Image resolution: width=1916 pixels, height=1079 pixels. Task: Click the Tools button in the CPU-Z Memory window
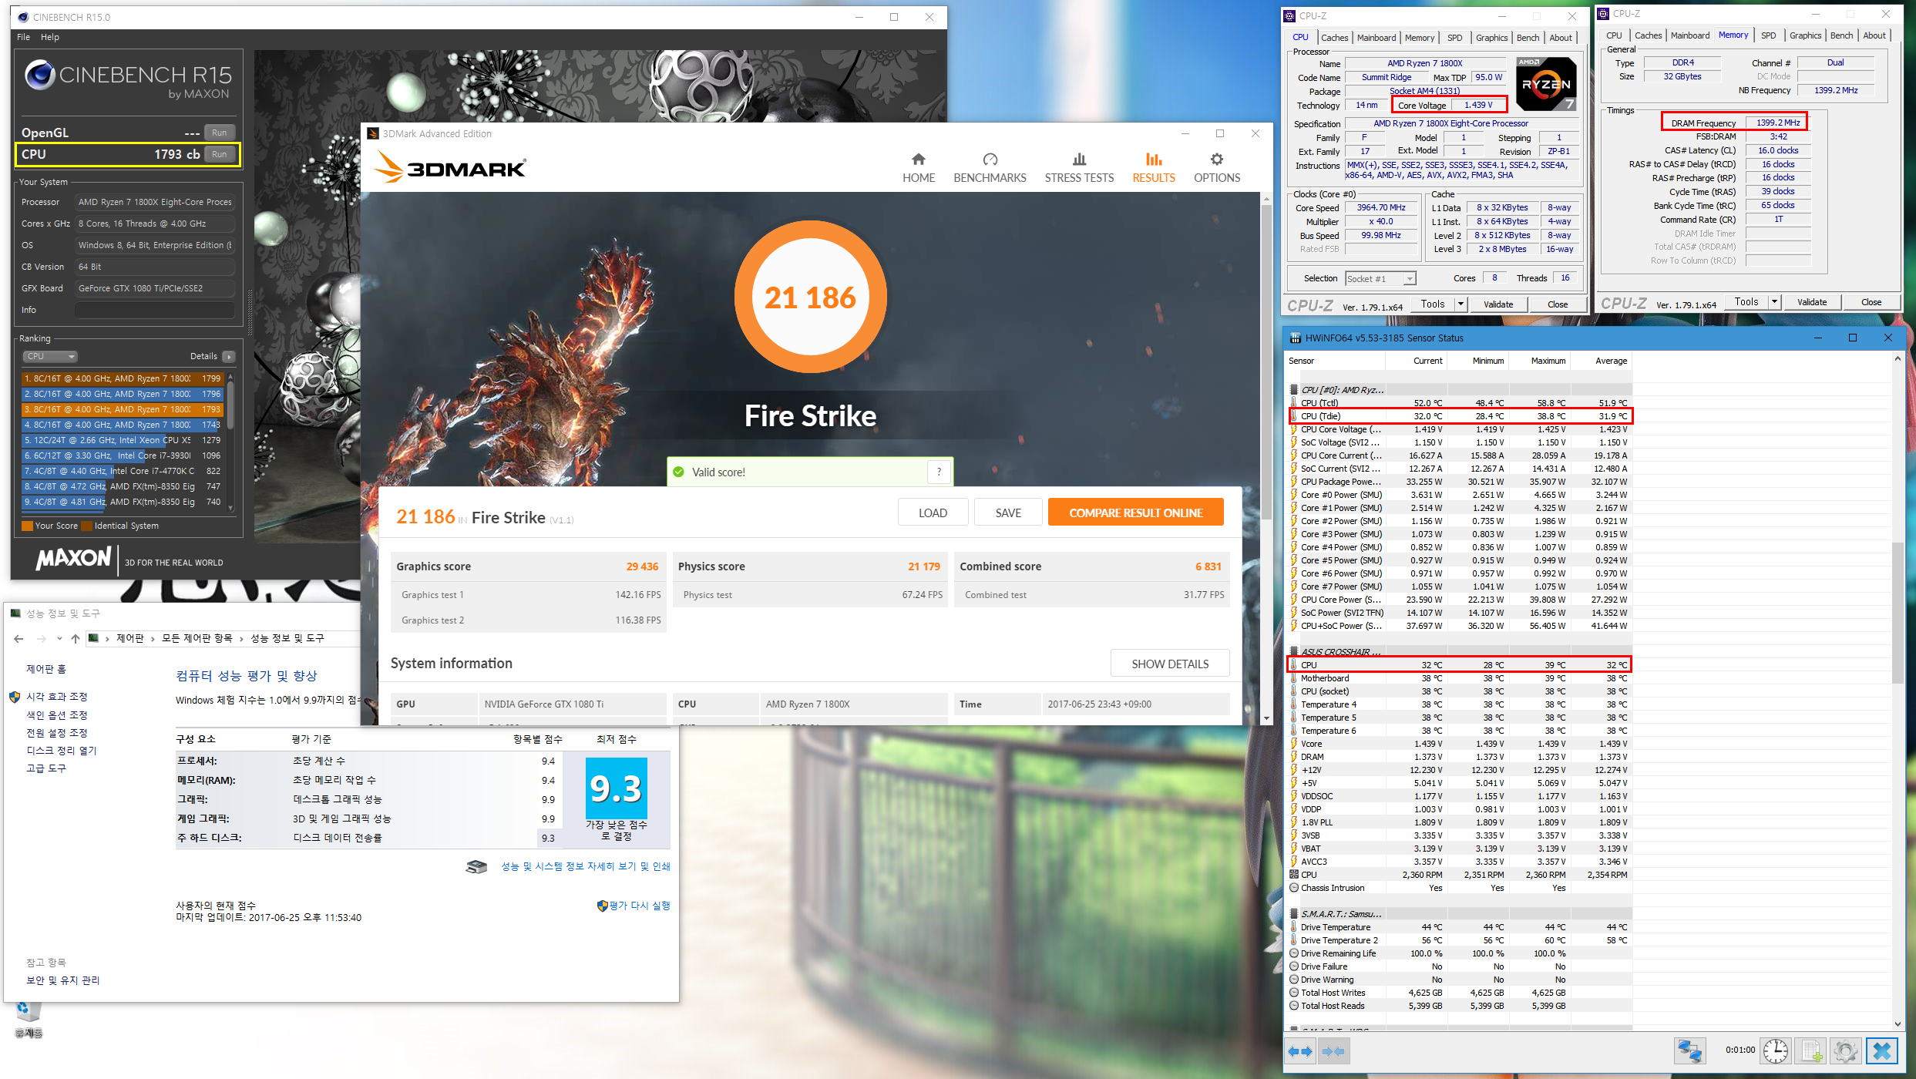1746,302
